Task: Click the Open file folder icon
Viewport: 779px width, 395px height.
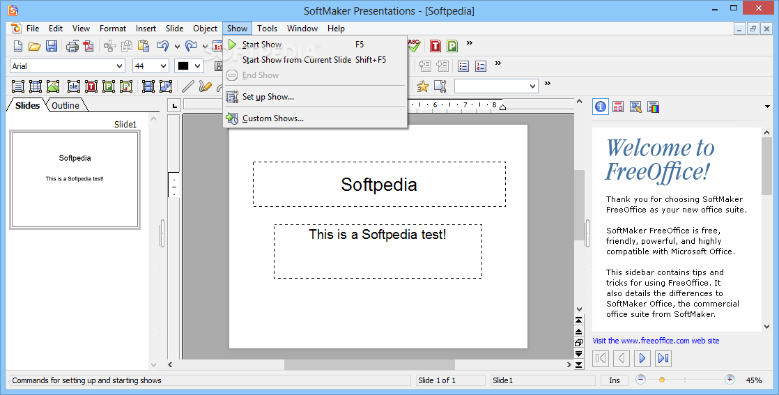Action: [x=34, y=46]
